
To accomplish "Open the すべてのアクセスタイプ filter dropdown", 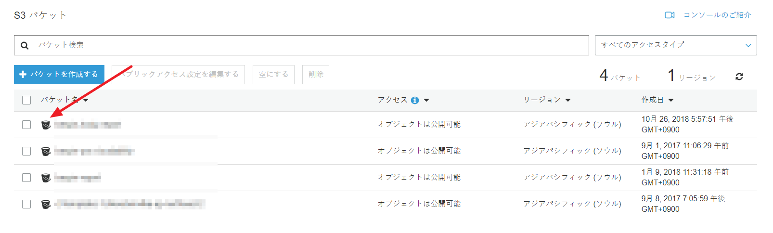I will point(675,45).
